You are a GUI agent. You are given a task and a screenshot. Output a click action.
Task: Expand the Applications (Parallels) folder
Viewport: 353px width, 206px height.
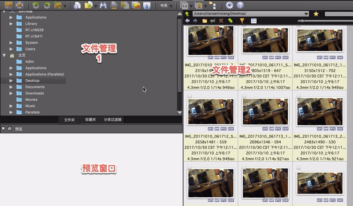pyautogui.click(x=11, y=74)
